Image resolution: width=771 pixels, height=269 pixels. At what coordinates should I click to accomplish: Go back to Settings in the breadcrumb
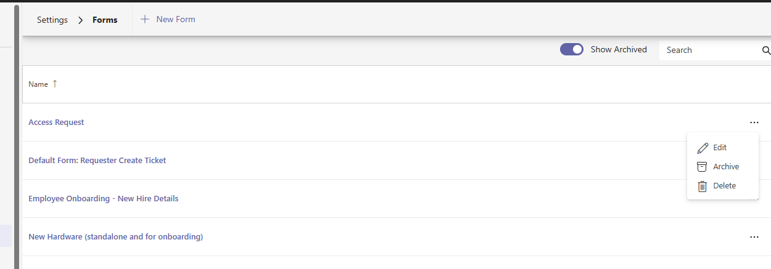pos(52,20)
